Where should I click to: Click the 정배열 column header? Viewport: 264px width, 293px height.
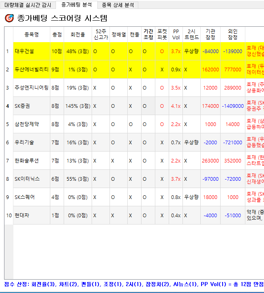tap(119, 34)
